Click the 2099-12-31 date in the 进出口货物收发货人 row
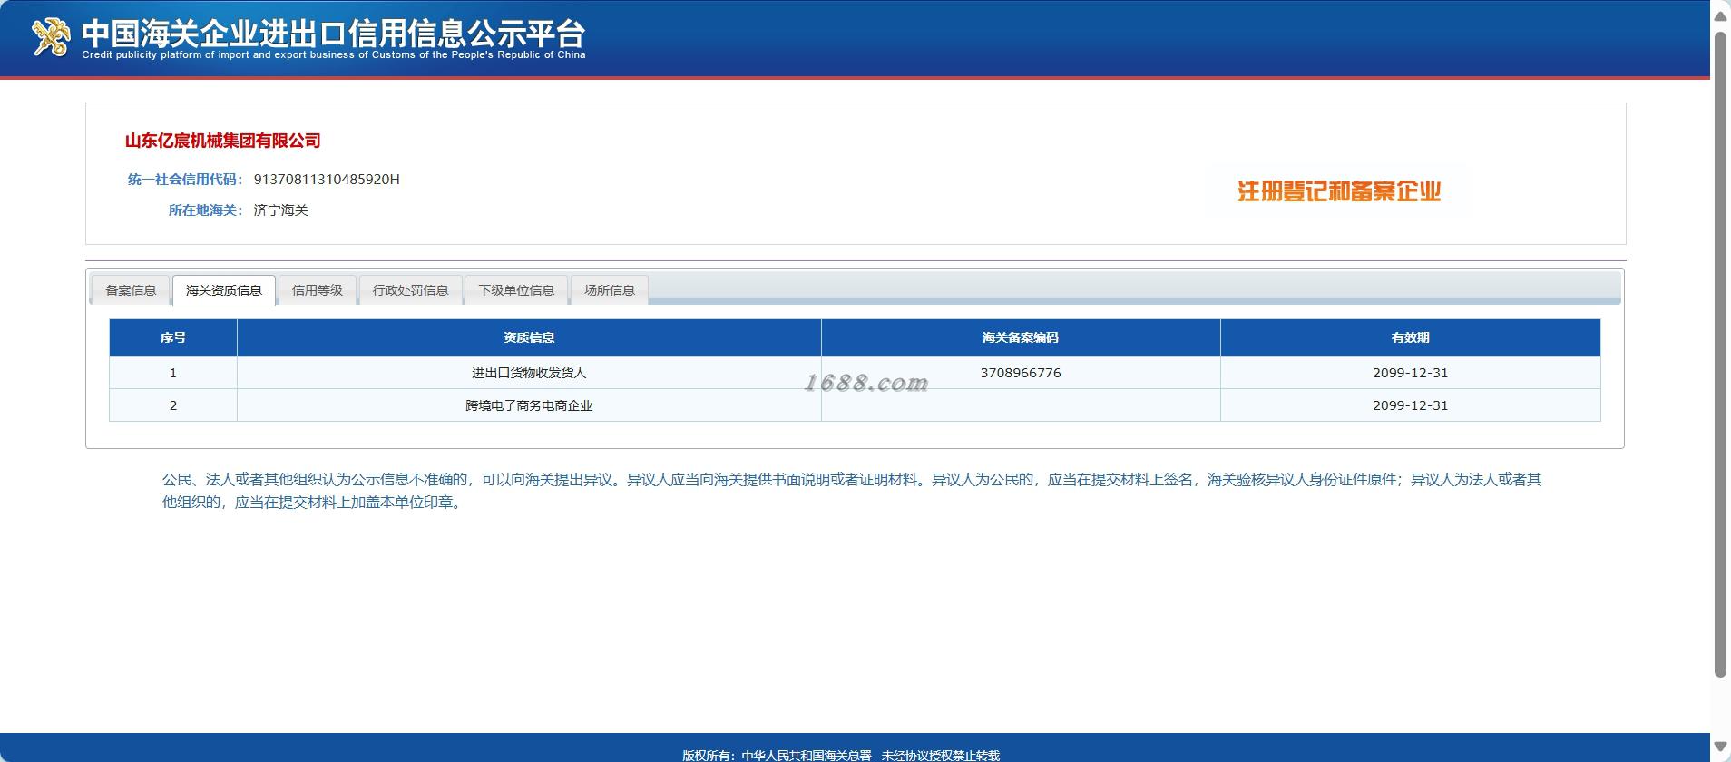 (1411, 373)
